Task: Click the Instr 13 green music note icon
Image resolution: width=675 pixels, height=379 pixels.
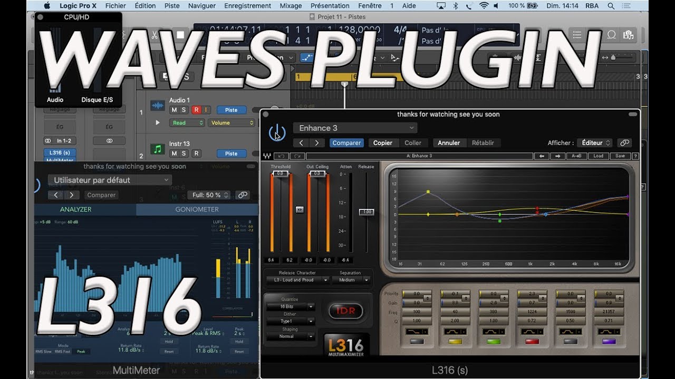Action: [x=158, y=149]
